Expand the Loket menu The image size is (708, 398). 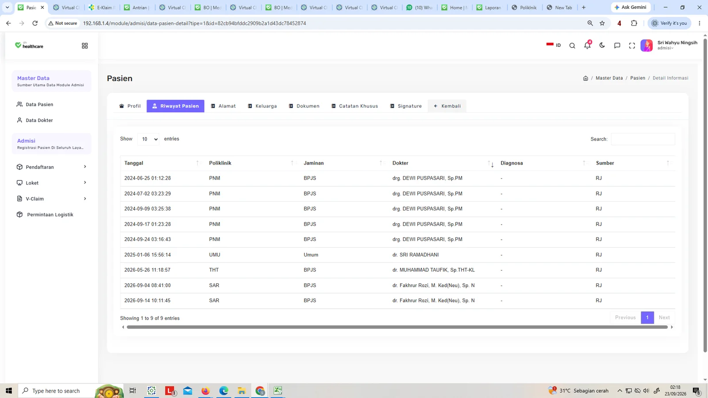click(x=51, y=183)
